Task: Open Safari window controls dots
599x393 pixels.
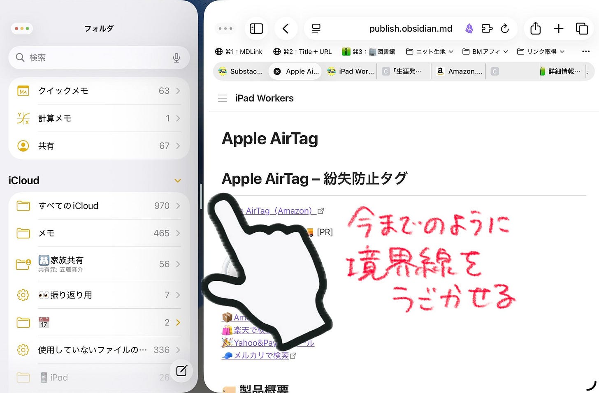Action: [x=225, y=28]
